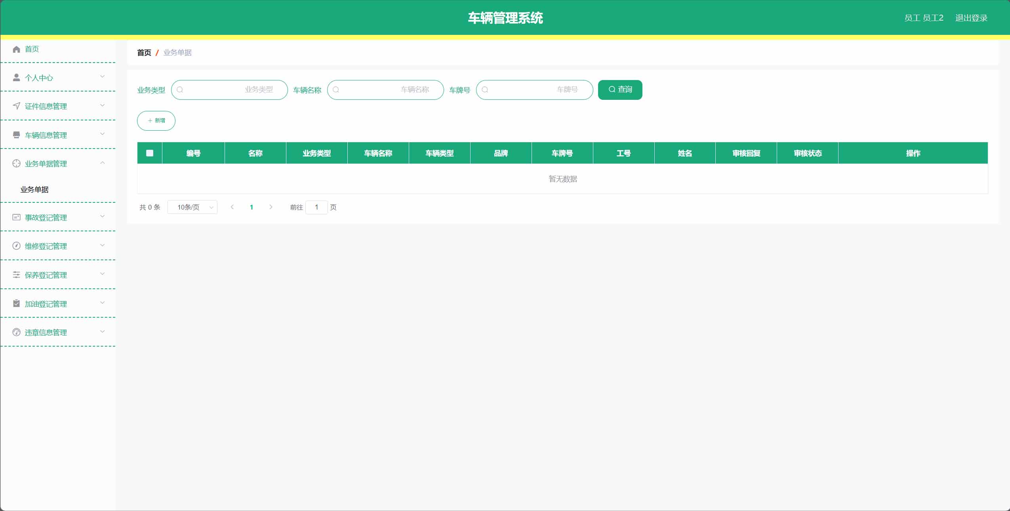Go to previous page arrow
The height and width of the screenshot is (511, 1010).
click(x=232, y=207)
